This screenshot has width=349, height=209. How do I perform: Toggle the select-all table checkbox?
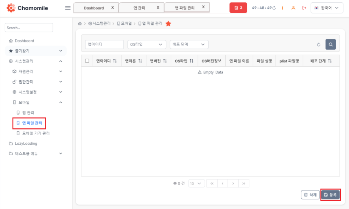(x=87, y=61)
